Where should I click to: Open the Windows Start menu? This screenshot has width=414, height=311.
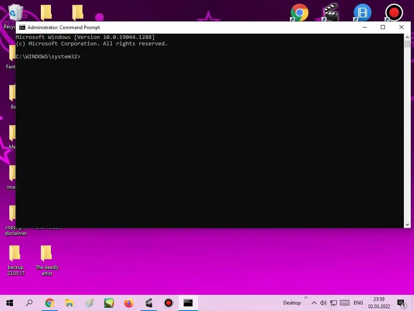pos(10,303)
